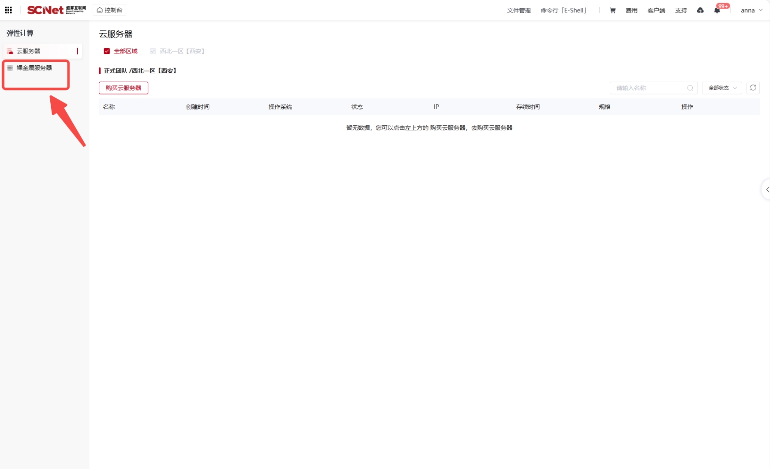Toggle the 西北一区【西安】 checkbox
The width and height of the screenshot is (770, 469).
coord(153,51)
